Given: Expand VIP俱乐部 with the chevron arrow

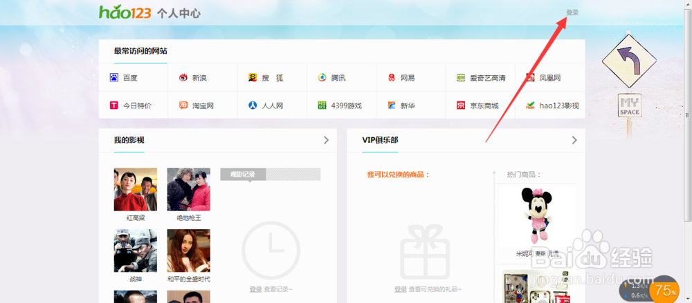Looking at the screenshot, I should 574,140.
